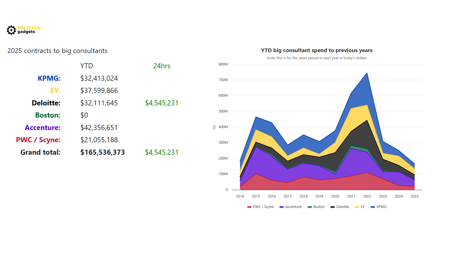Toggle the Accenture legend swatch
The height and width of the screenshot is (255, 455).
(x=282, y=207)
